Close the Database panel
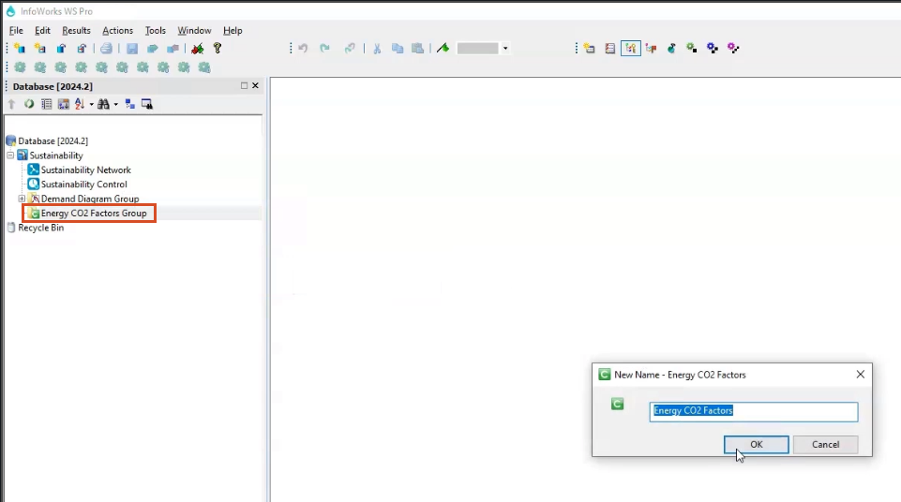This screenshot has width=901, height=502. click(255, 85)
